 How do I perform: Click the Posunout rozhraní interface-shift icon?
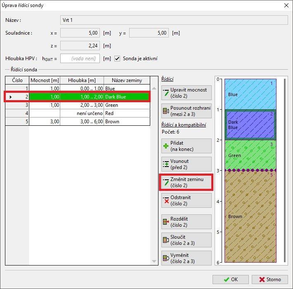[x=166, y=111]
